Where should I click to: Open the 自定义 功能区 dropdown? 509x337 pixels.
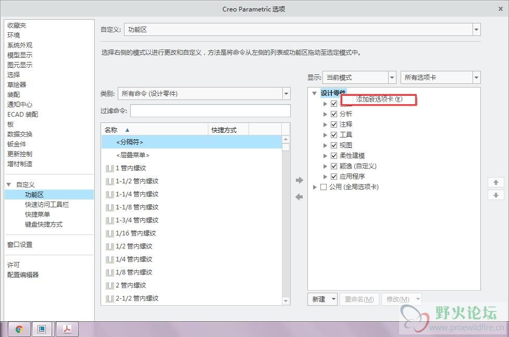coord(476,30)
